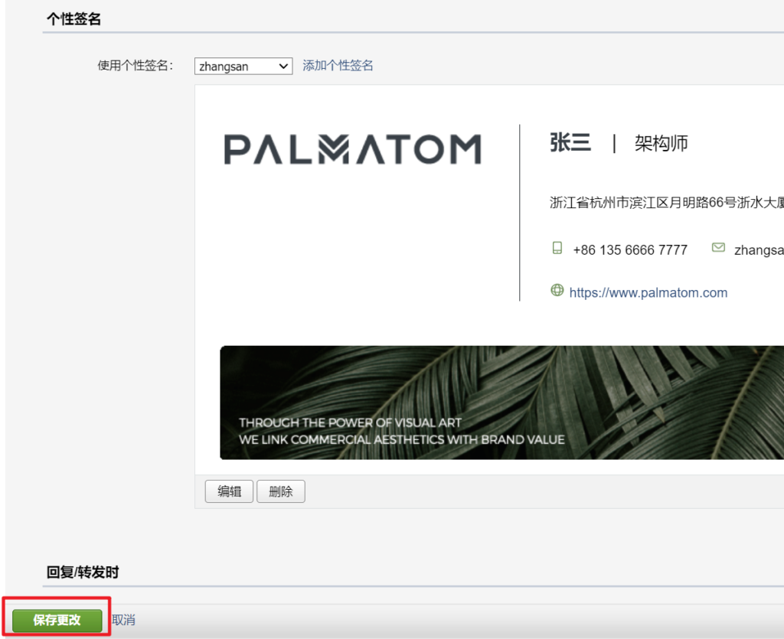
Task: Click the address line starting with 浙江省杭州市滨江区
Action: (667, 202)
